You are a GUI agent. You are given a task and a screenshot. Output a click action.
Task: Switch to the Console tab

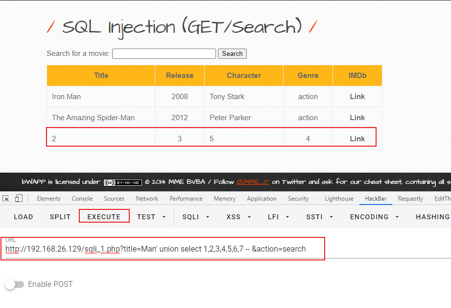click(82, 199)
